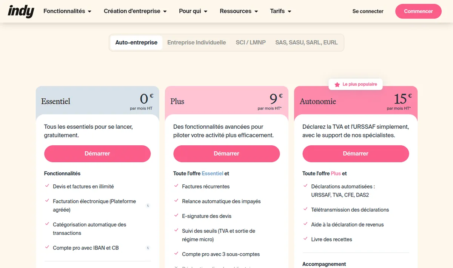The width and height of the screenshot is (453, 268).
Task: Click Démarrer in the Plus plan card
Action: click(226, 154)
